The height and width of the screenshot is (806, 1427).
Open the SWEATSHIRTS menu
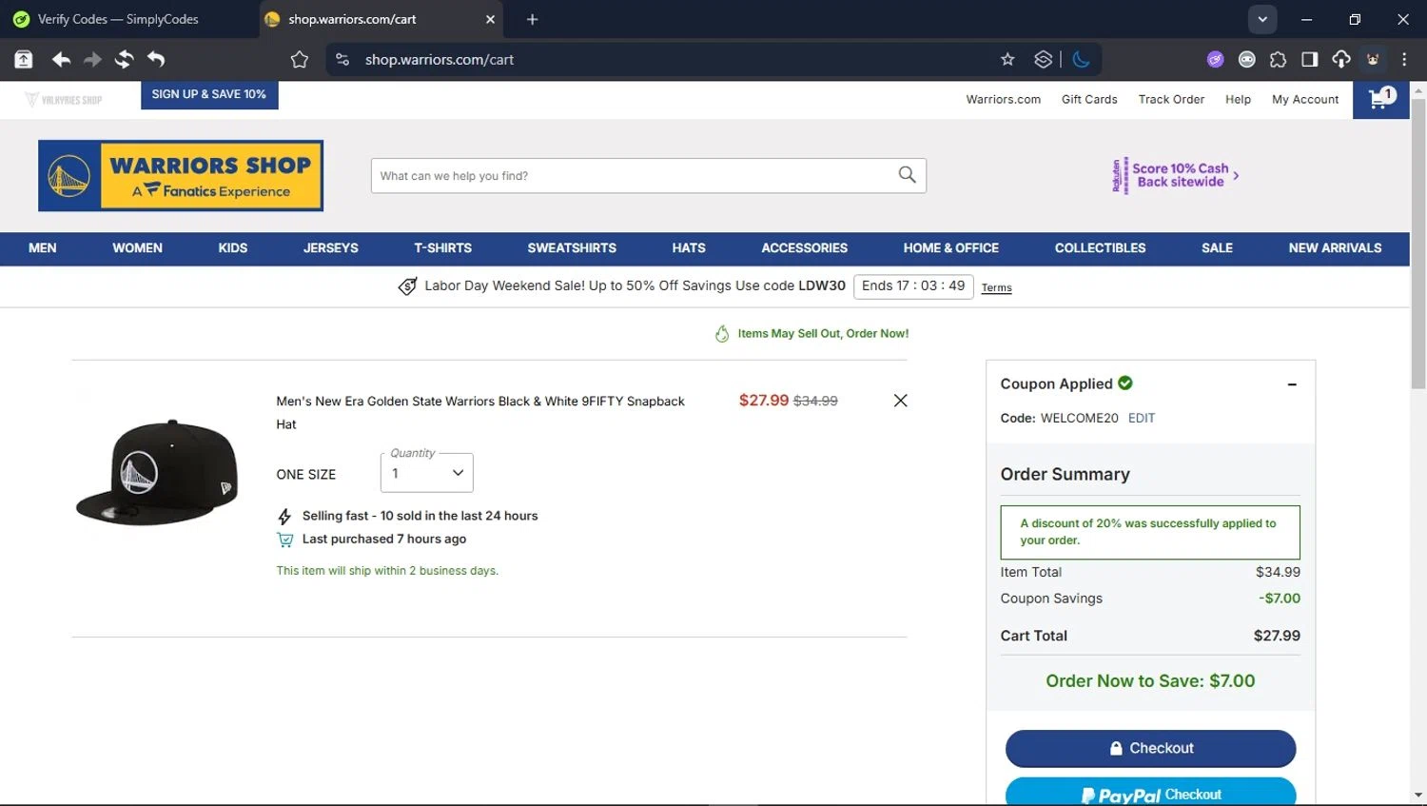click(572, 248)
